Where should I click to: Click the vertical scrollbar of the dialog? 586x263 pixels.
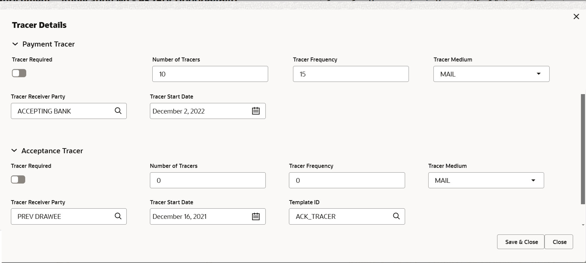[x=583, y=150]
